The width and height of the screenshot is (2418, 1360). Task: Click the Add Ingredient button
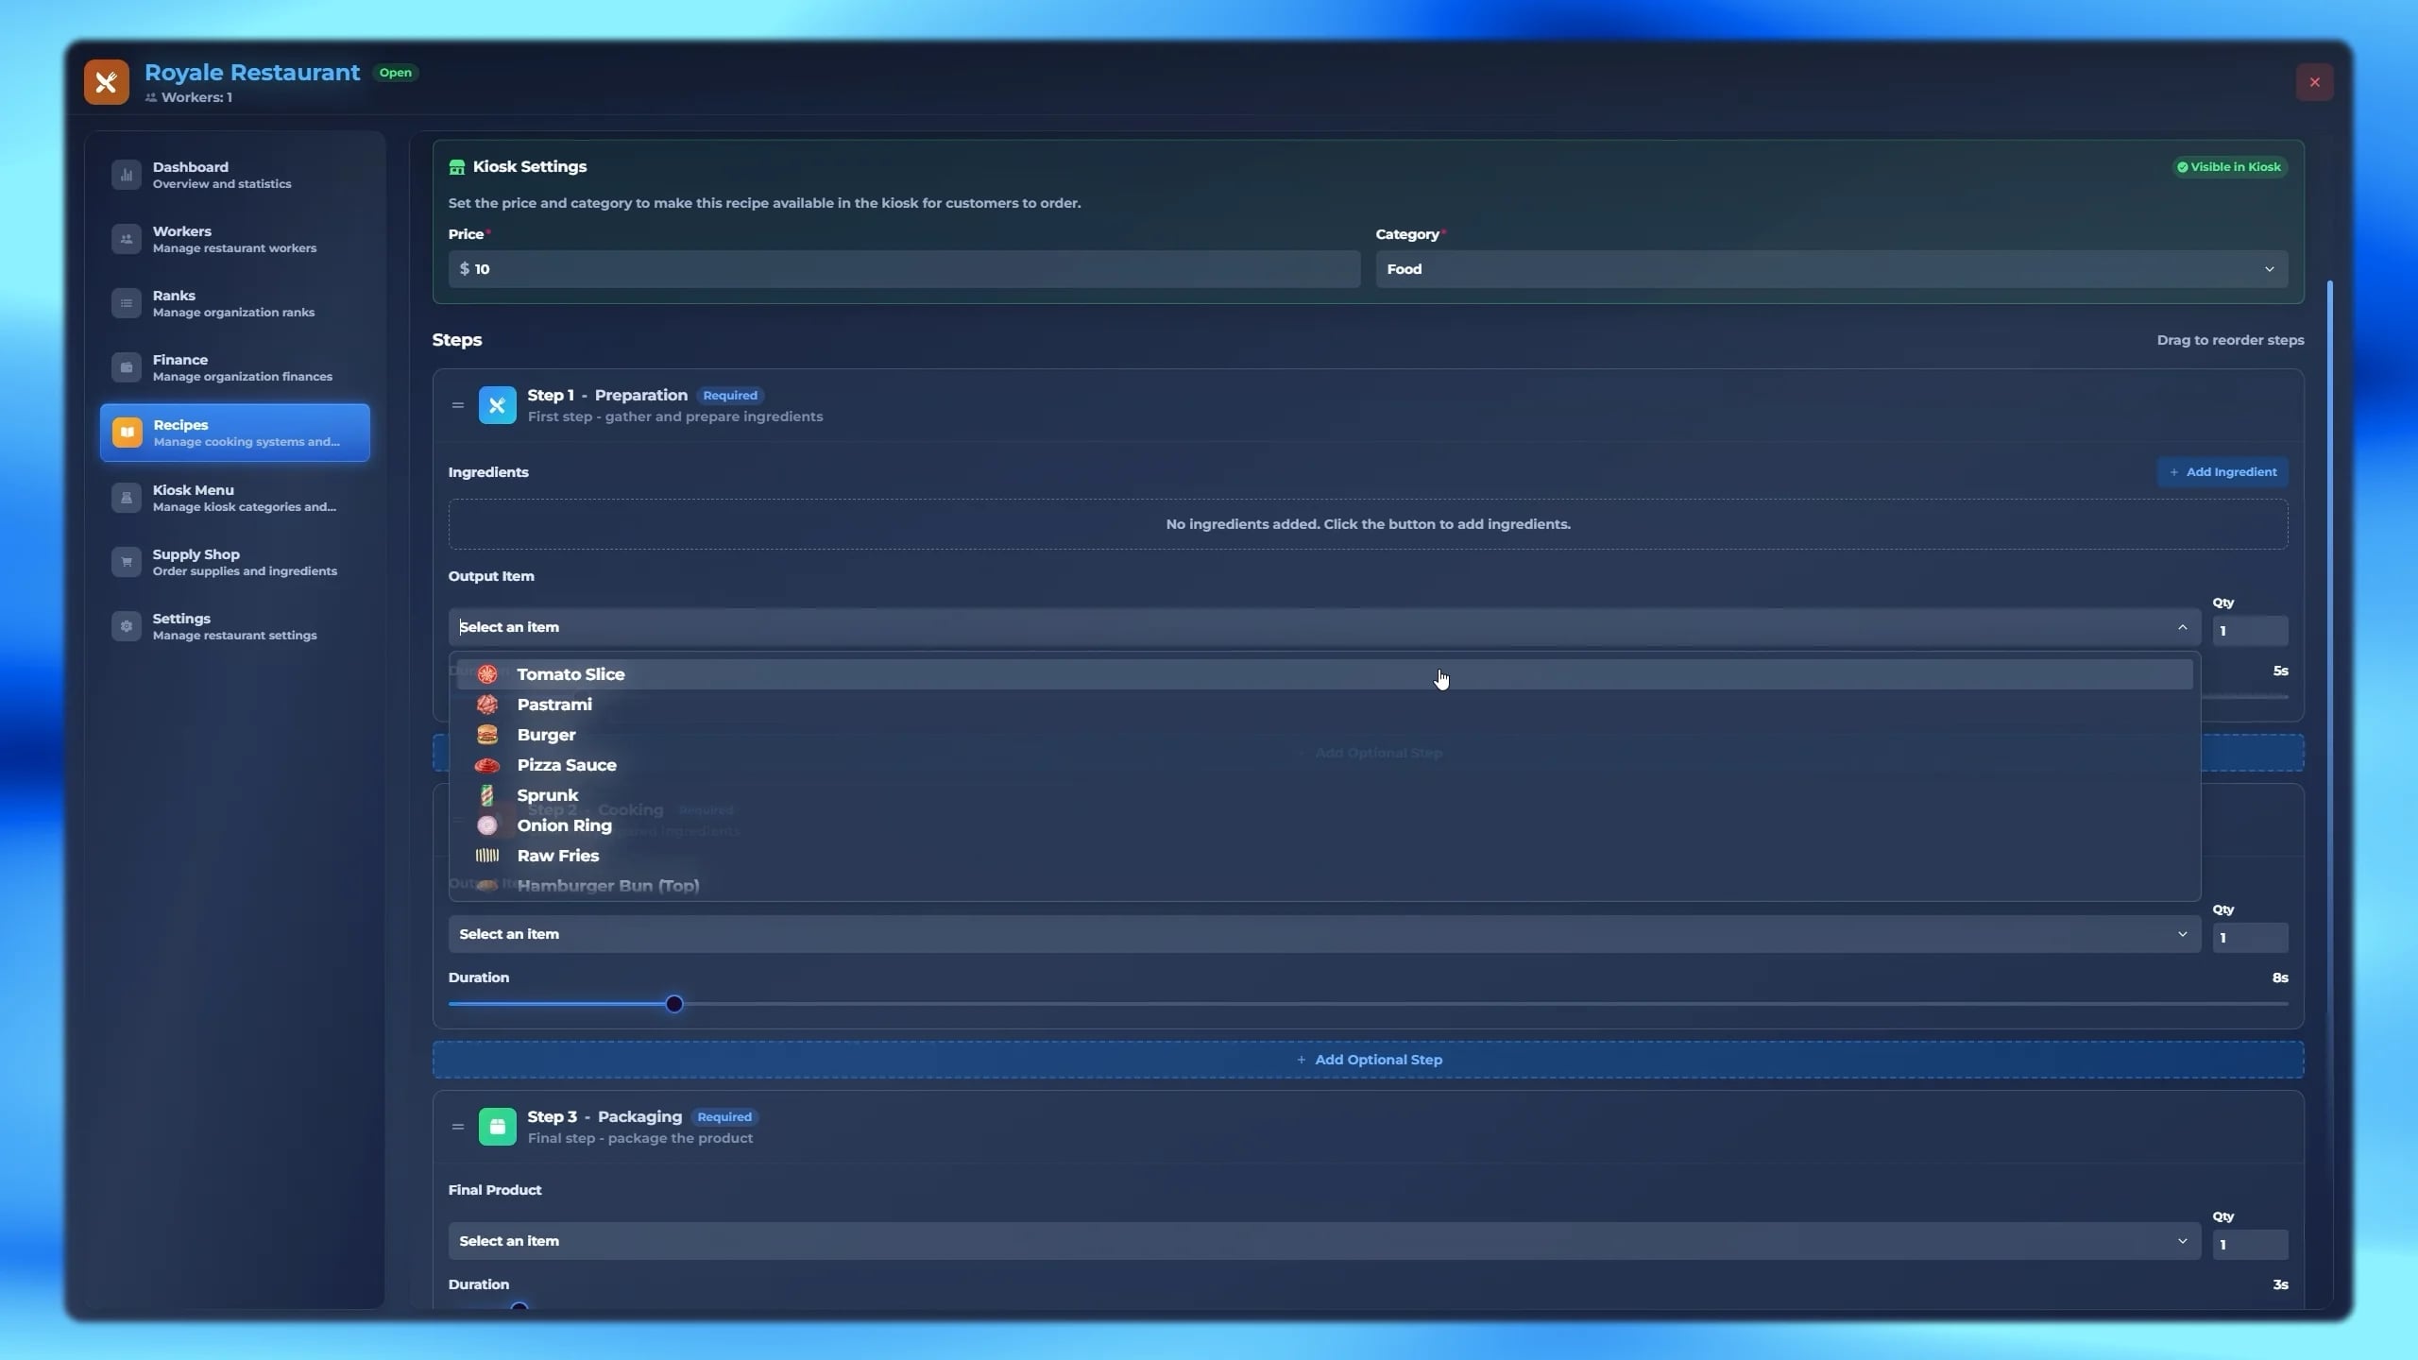coord(2222,471)
